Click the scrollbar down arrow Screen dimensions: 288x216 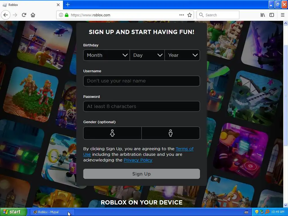pos(285,205)
